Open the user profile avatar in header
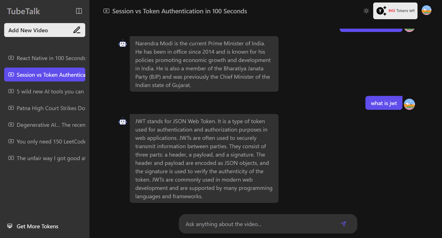442x238 pixels. coord(426,10)
